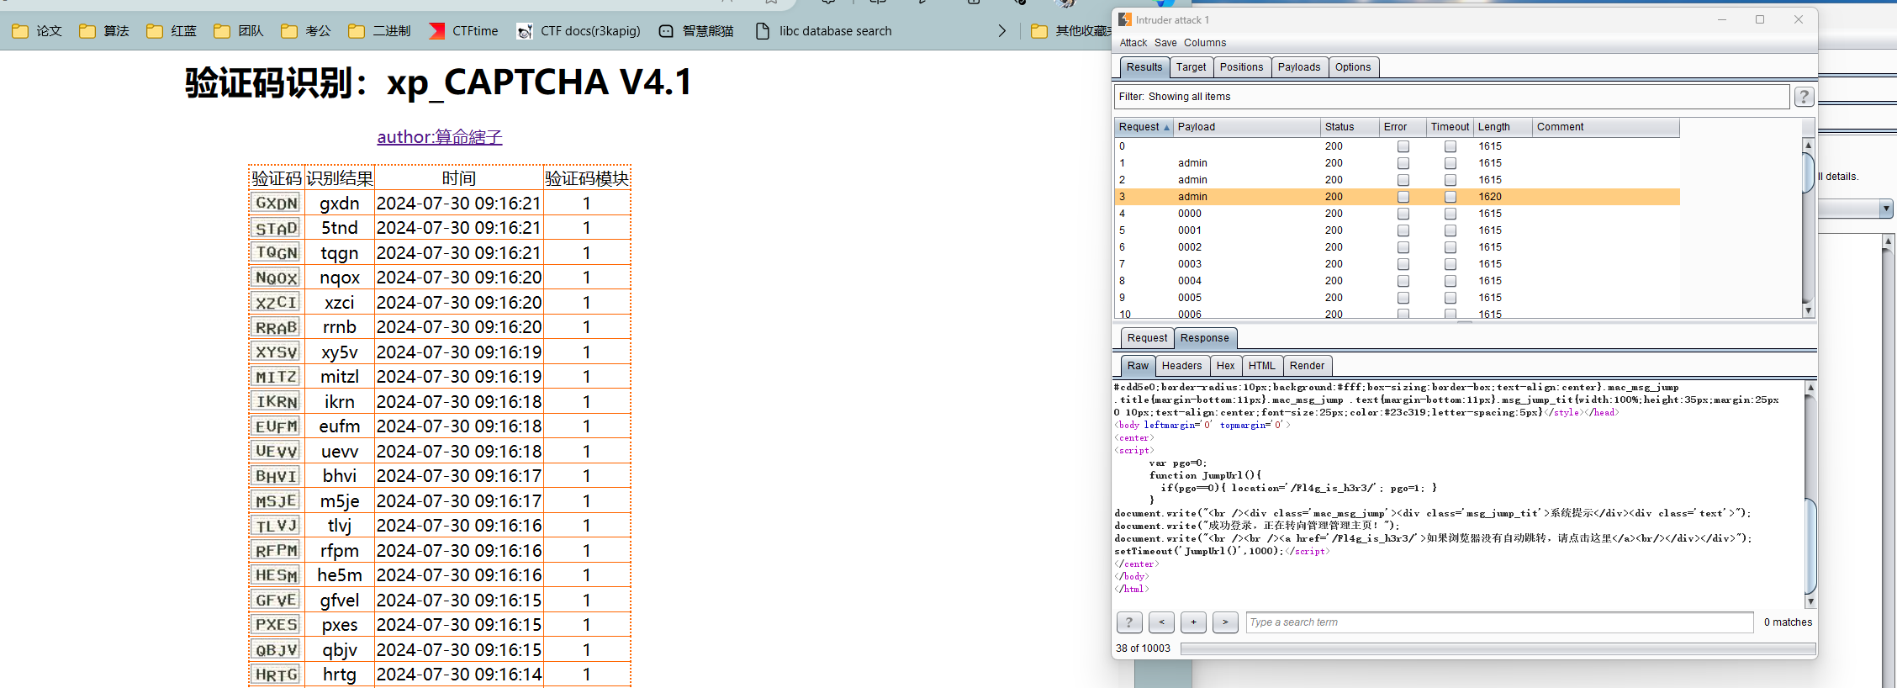The image size is (1897, 688).
Task: Show the HTML response view
Action: 1261,366
